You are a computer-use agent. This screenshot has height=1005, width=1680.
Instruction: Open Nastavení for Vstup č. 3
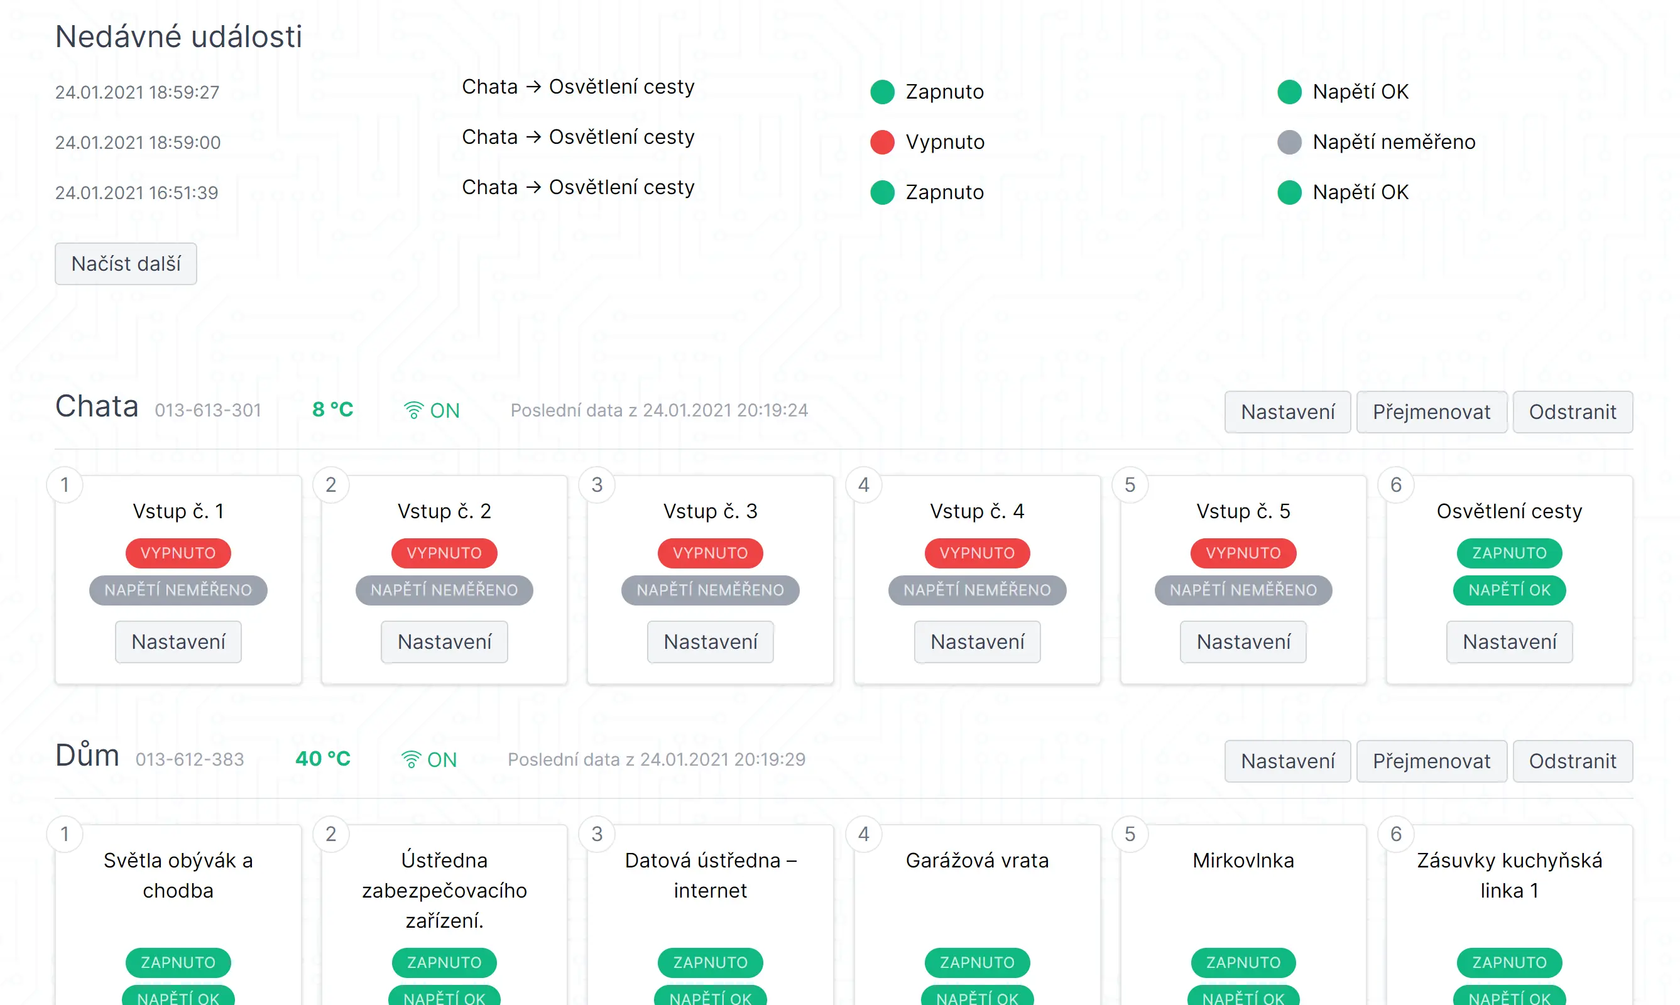[x=710, y=642]
